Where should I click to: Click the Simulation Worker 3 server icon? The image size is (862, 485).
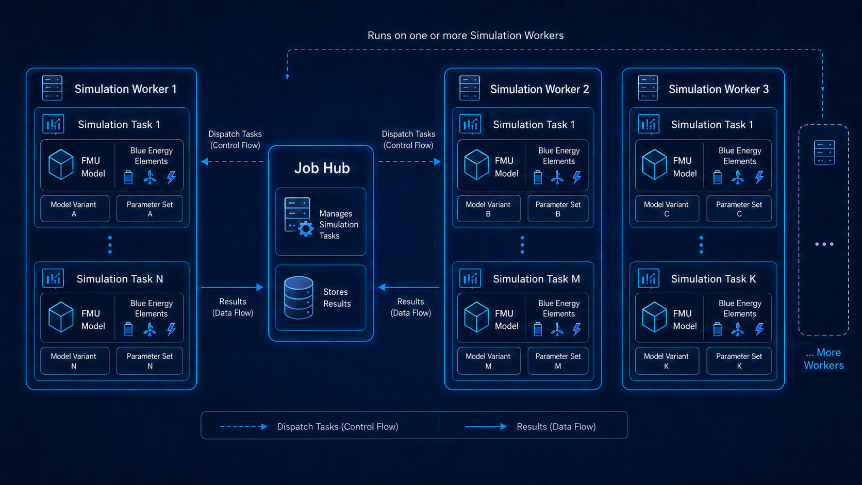pyautogui.click(x=648, y=88)
